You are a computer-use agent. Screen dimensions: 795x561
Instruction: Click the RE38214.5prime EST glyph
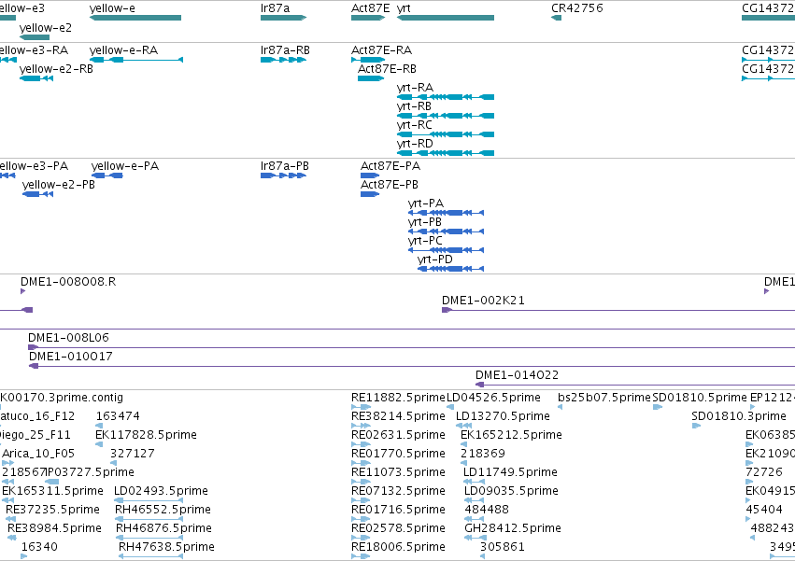tap(361, 426)
